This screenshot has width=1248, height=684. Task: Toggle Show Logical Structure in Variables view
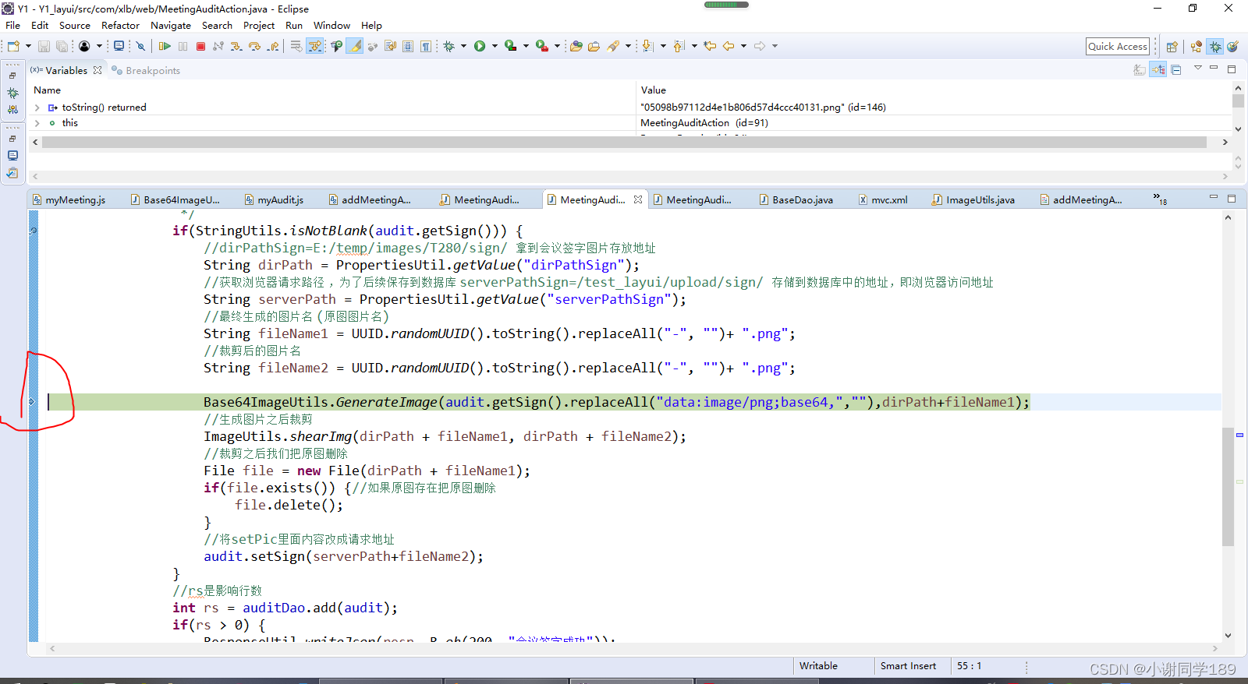click(1158, 70)
